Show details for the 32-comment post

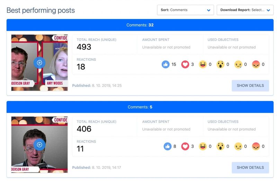point(250,85)
